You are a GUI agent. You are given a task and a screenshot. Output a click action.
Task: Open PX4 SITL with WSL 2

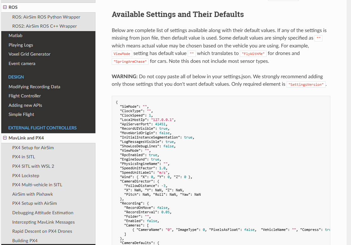33,166
